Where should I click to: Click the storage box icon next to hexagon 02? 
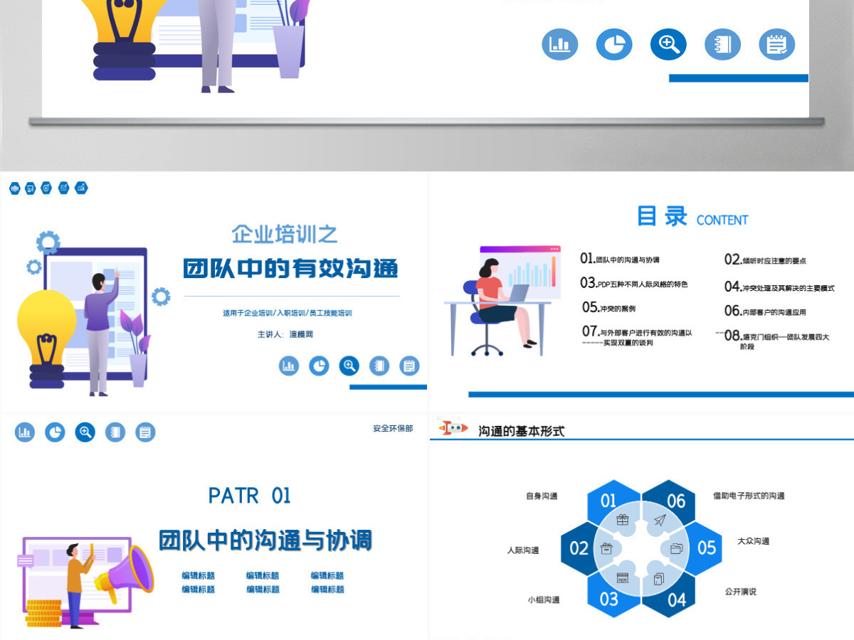[x=606, y=548]
